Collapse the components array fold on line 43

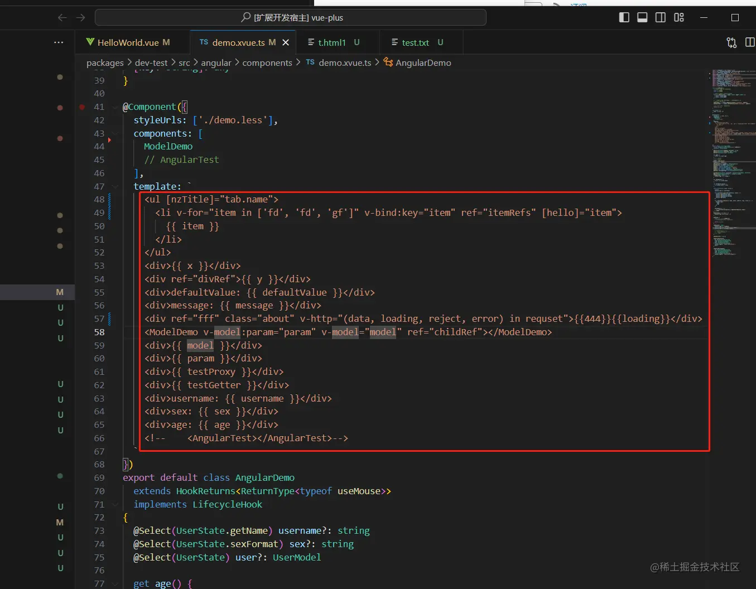coord(115,134)
